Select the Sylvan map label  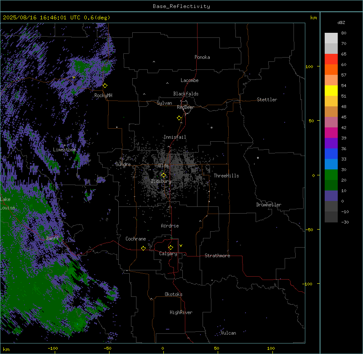164,103
